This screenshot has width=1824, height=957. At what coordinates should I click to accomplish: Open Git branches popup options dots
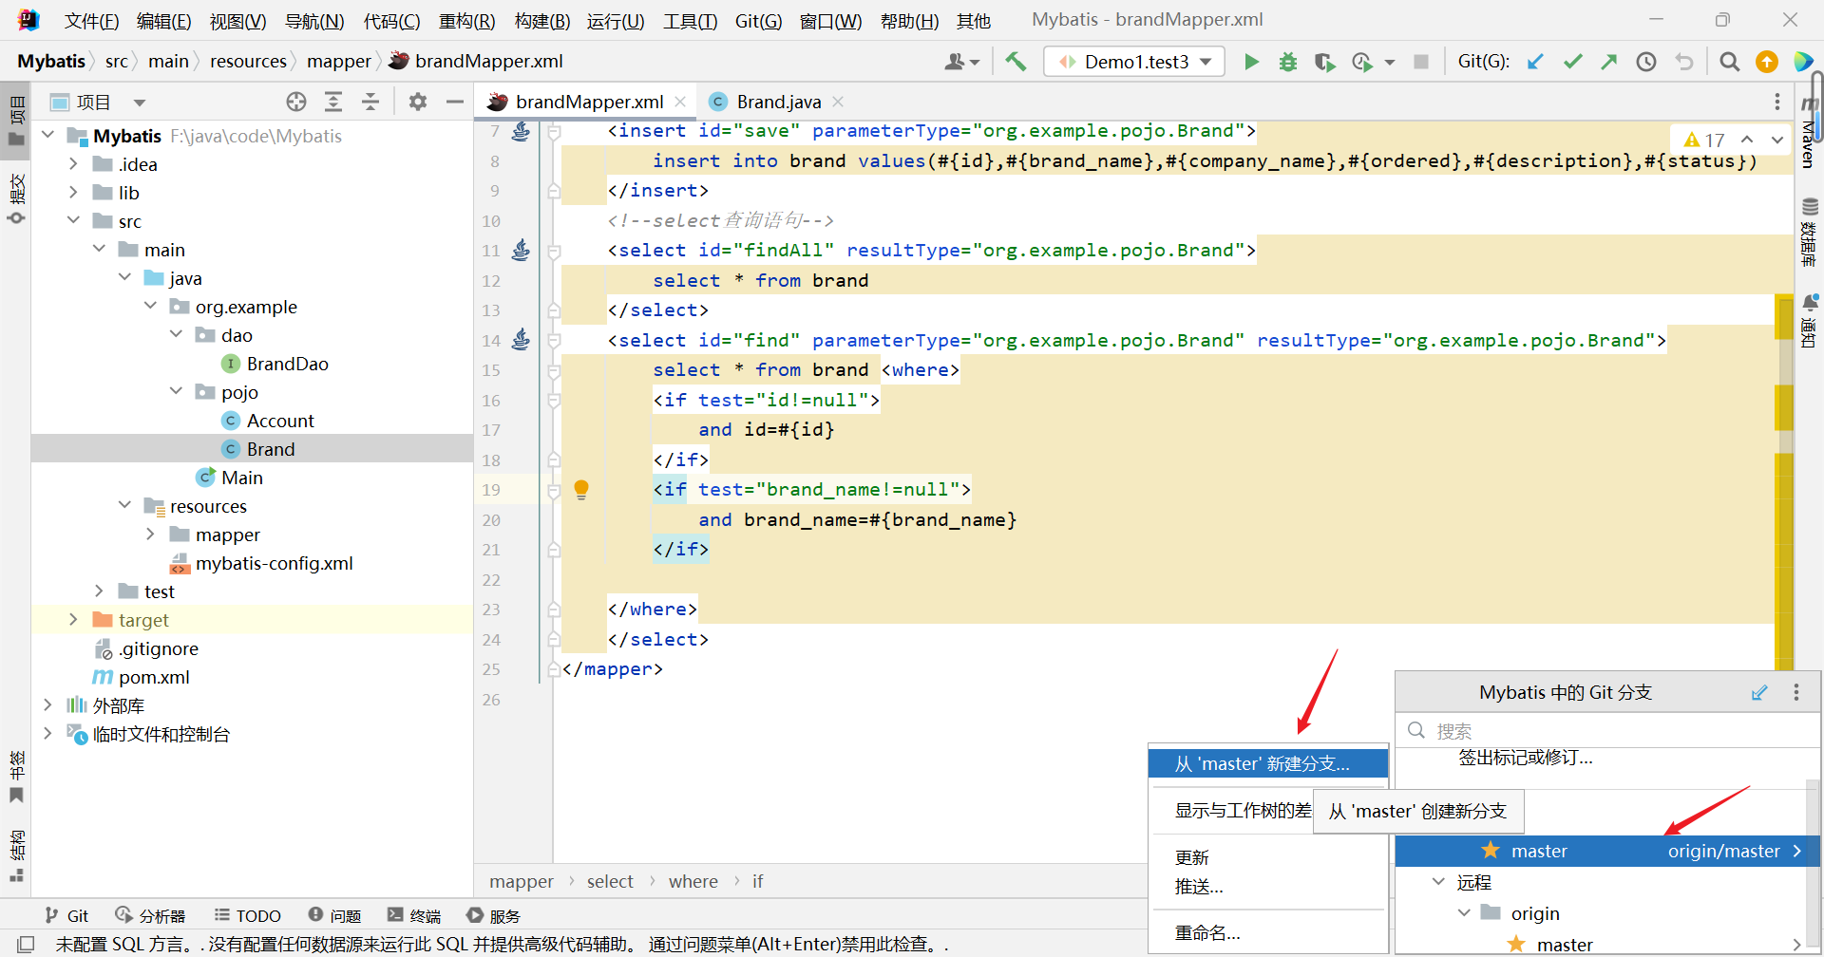1796,693
